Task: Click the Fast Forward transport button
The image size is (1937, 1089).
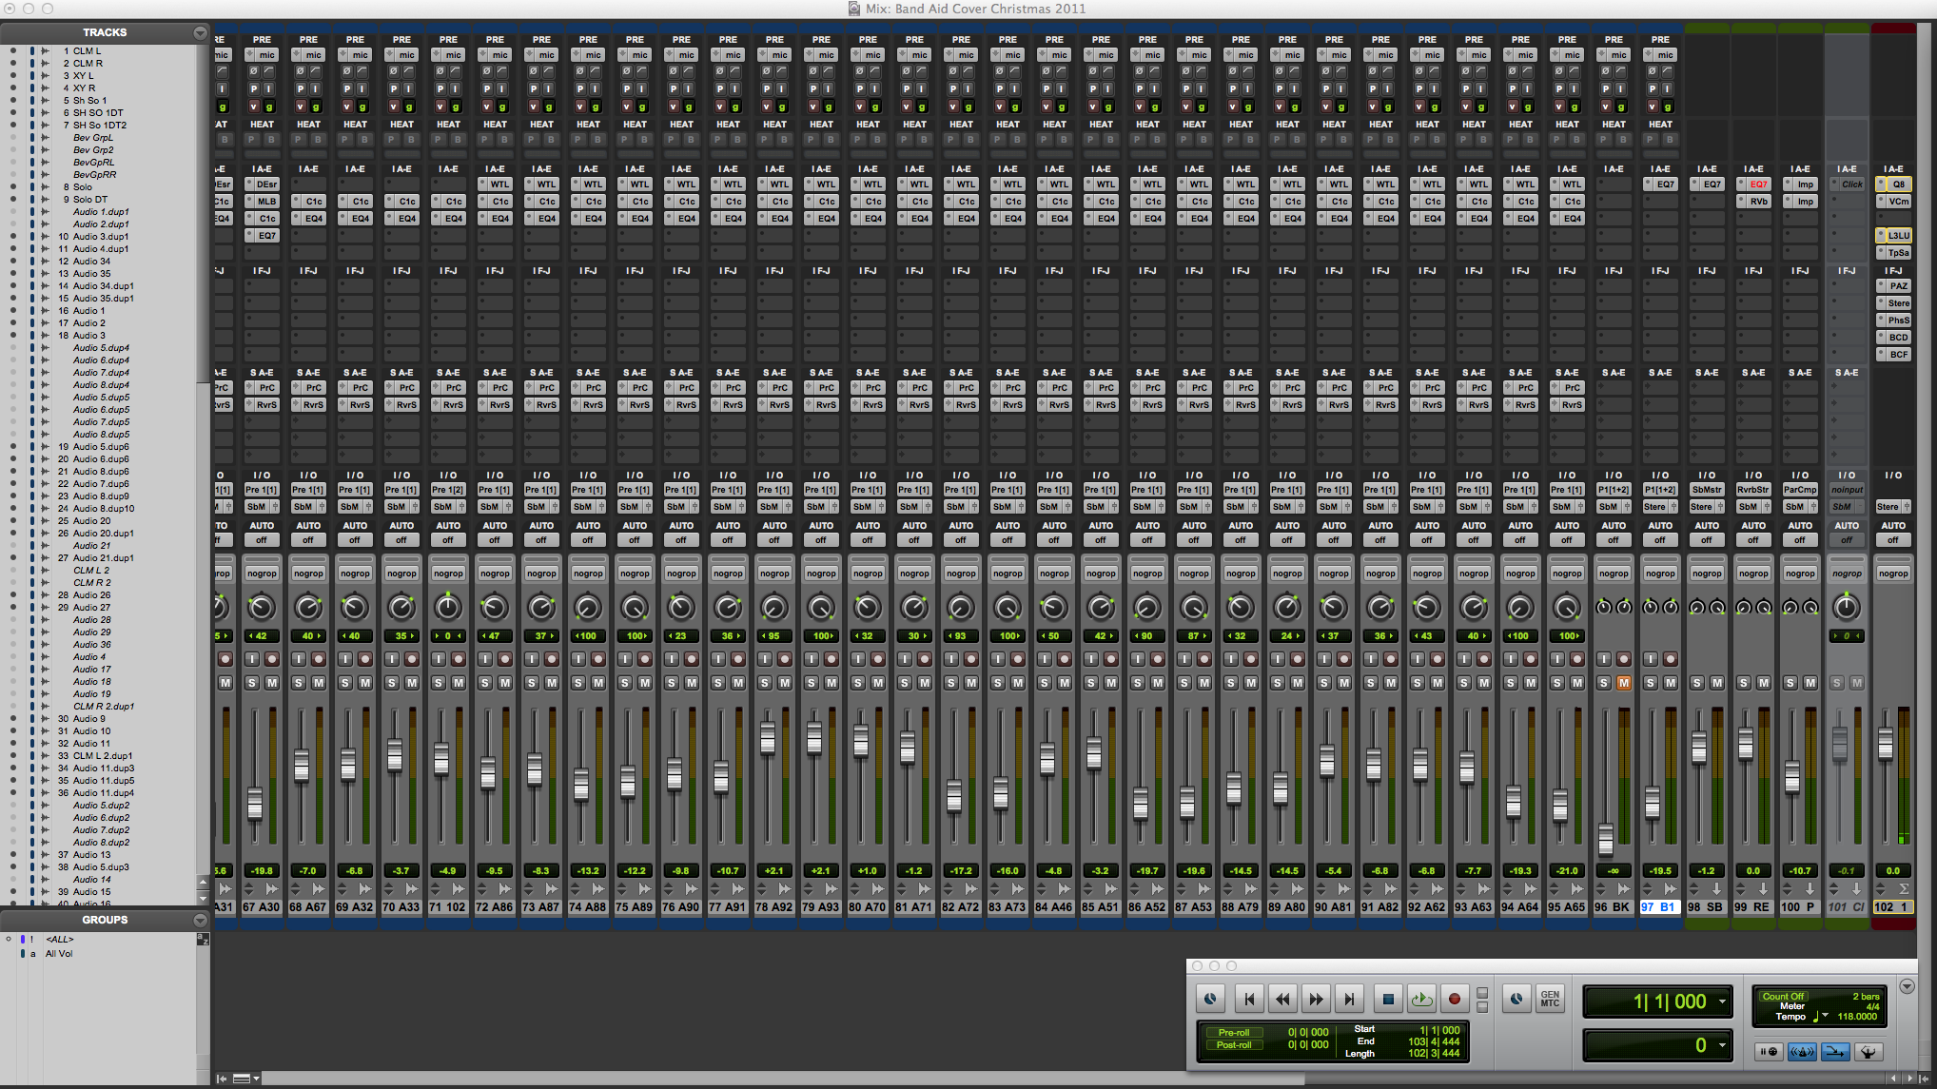Action: (1316, 999)
